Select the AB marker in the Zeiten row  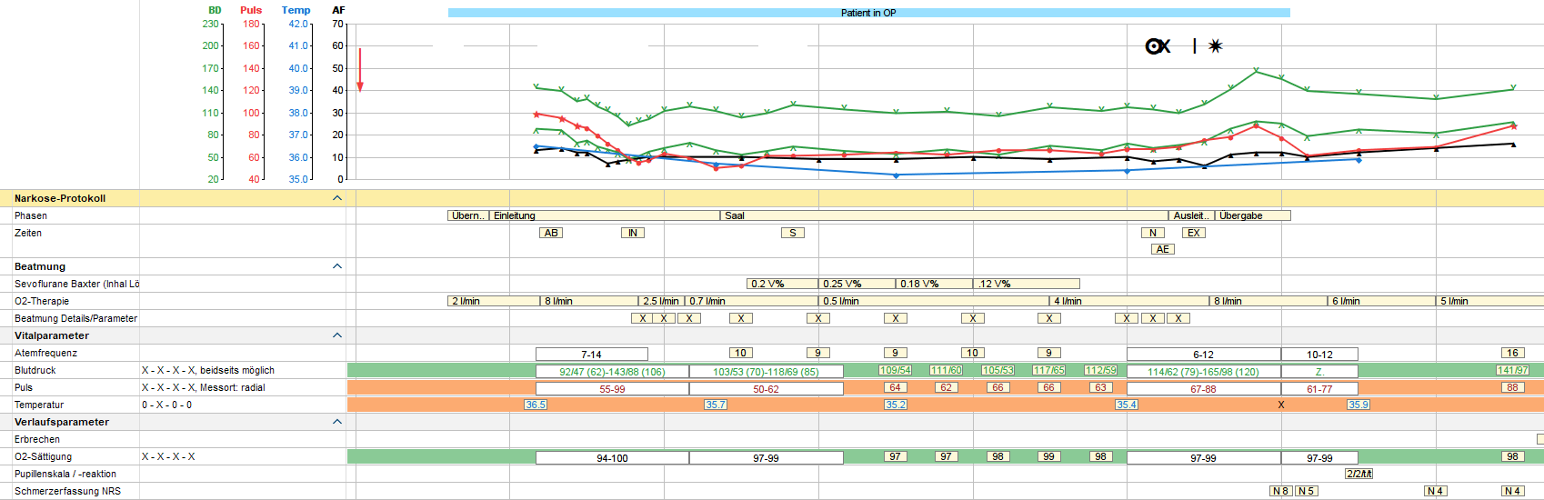[x=551, y=233]
